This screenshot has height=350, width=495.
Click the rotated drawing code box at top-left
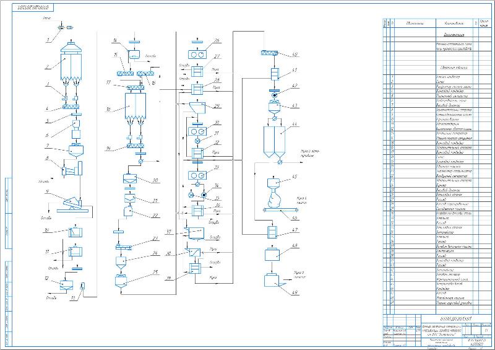[33, 7]
